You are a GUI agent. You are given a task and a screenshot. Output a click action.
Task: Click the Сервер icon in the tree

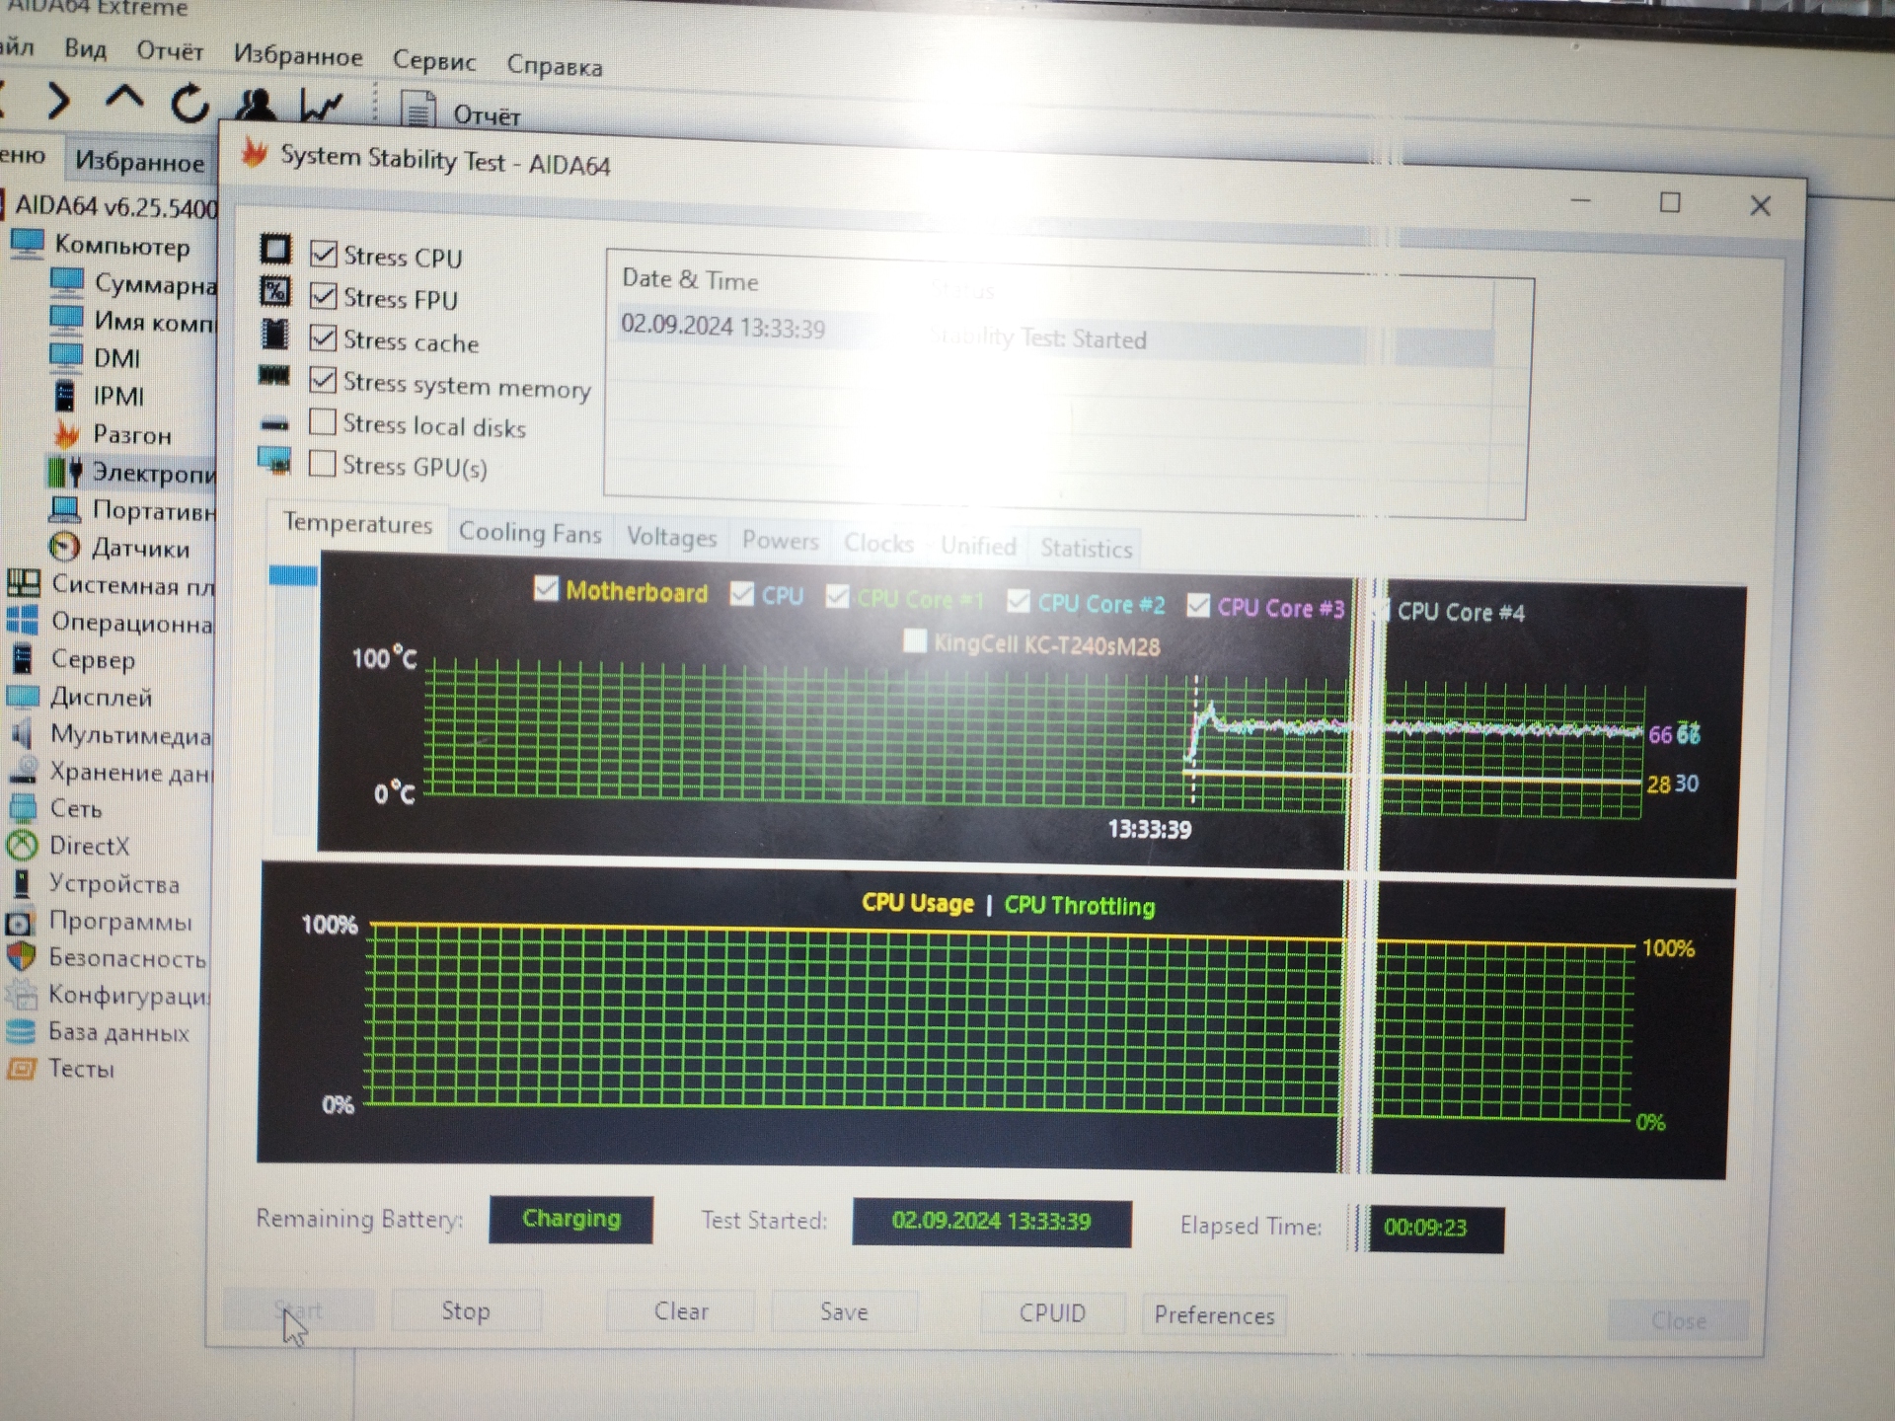click(22, 658)
